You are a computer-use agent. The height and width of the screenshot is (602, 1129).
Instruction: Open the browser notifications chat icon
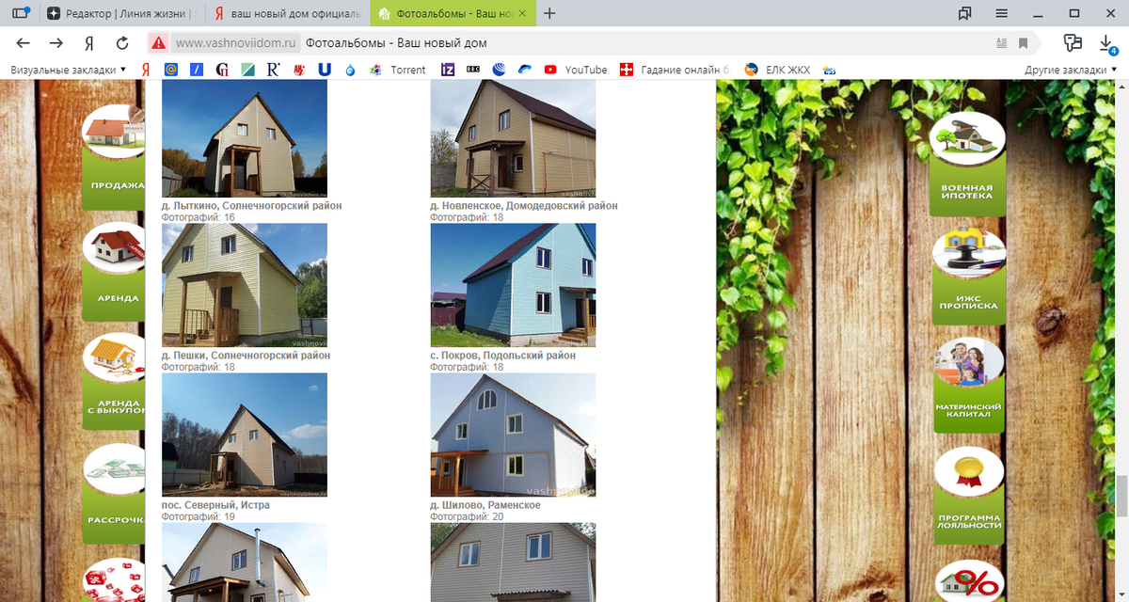pos(1073,43)
